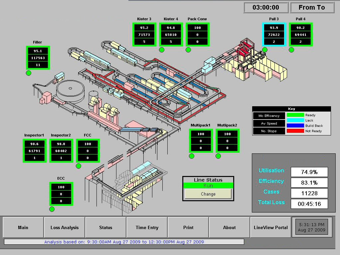Select the Kister 3 machine panel
The image size is (340, 255).
[144, 35]
